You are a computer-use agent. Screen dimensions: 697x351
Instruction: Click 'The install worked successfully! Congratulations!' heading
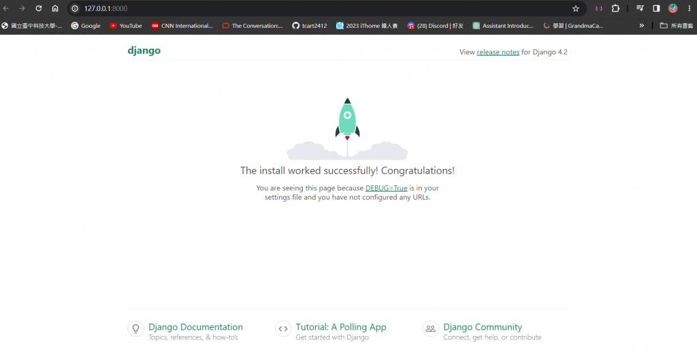point(347,170)
